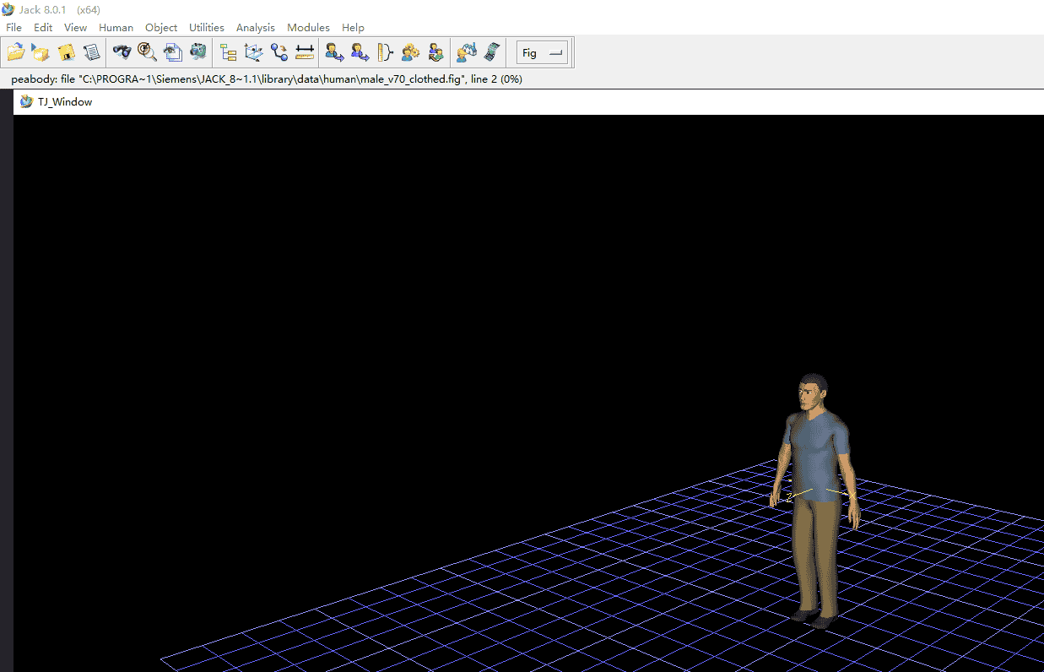Screen dimensions: 1044x672
Task: Click the path nodes icon
Action: point(279,52)
